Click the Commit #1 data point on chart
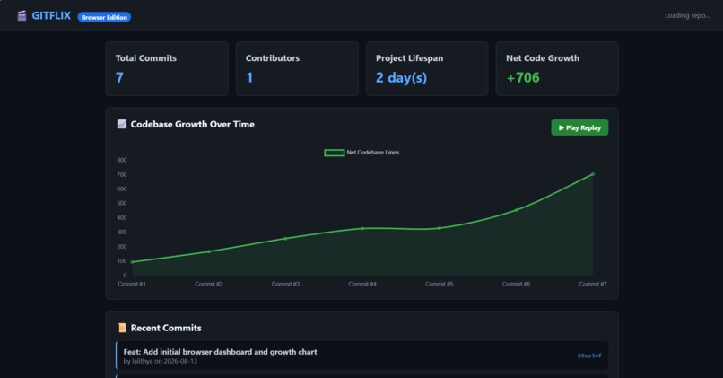 click(x=132, y=262)
